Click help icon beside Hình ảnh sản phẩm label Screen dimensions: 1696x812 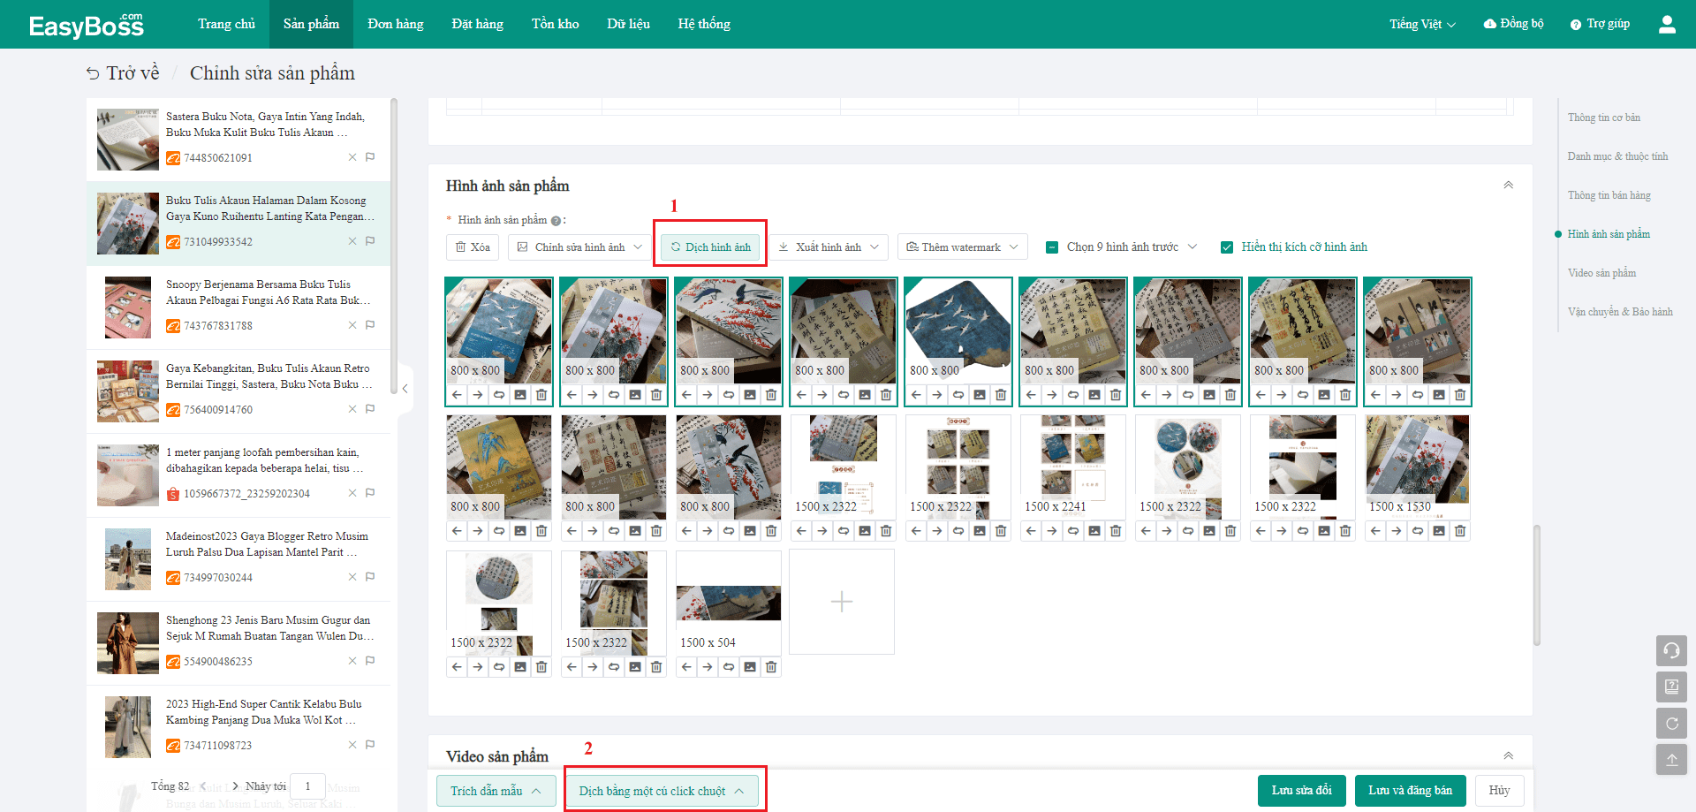pyautogui.click(x=556, y=221)
